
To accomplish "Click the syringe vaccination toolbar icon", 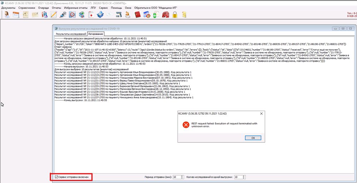I will pyautogui.click(x=63, y=15).
